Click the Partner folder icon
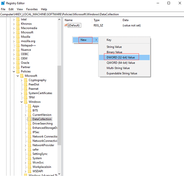 coord(18,67)
